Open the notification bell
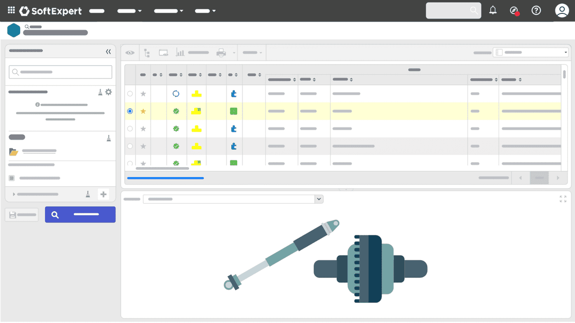Screen dimensions: 575x323 click(493, 10)
